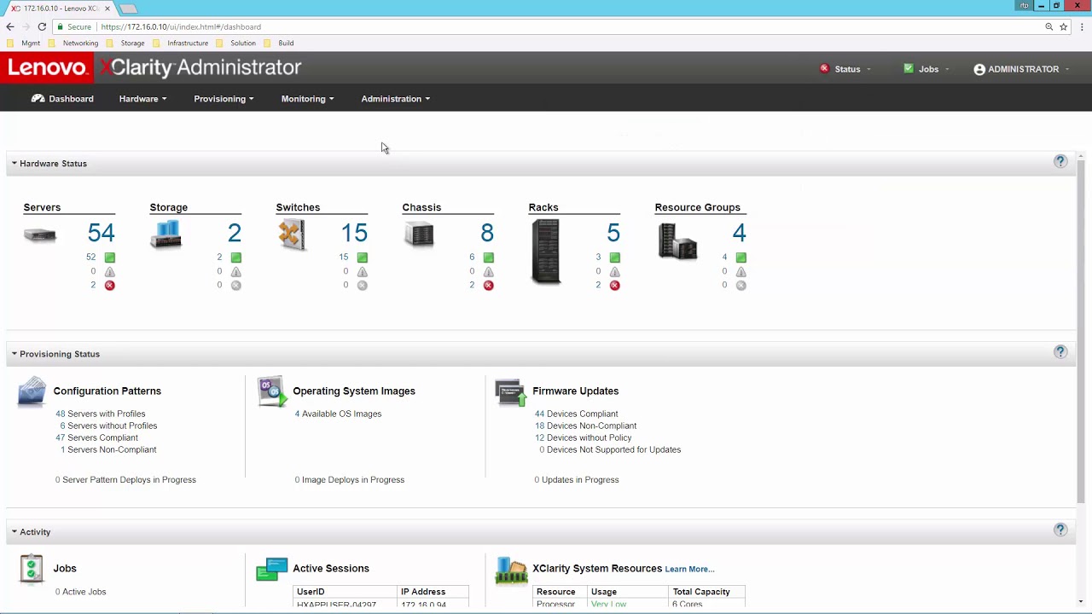Expand the ADMINISTRATOR user menu
This screenshot has width=1092, height=614.
[1022, 69]
